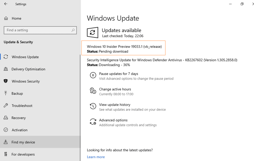254x161 pixels.
Task: Click the Windows 10 Insider Preview 19033.1 entry
Action: 124,47
